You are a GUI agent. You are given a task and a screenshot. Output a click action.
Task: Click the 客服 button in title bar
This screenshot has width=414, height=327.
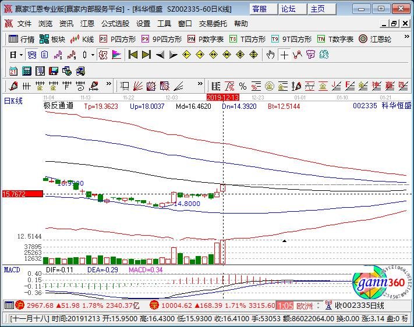[x=263, y=9]
